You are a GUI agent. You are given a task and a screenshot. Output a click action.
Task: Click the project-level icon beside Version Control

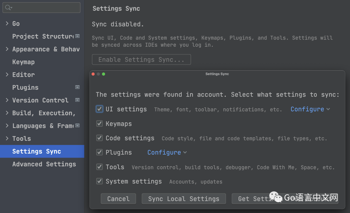pos(77,100)
